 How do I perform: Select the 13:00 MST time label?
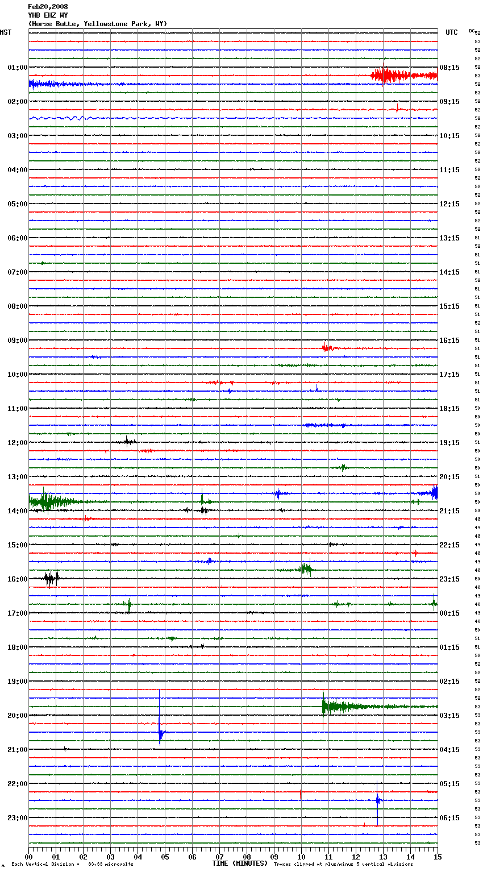tap(18, 477)
